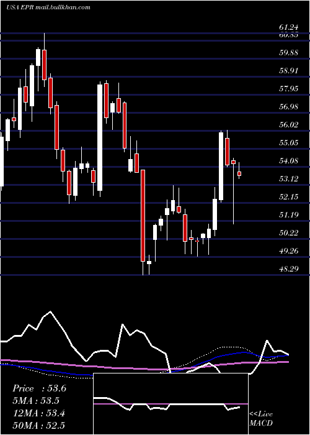Screen dimensions: 310x435
Task: Click the 59.88 price axis label
Action: click(x=289, y=52)
